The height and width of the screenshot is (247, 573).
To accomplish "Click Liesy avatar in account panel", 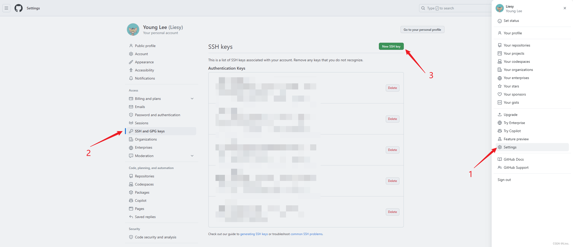I will pos(500,8).
